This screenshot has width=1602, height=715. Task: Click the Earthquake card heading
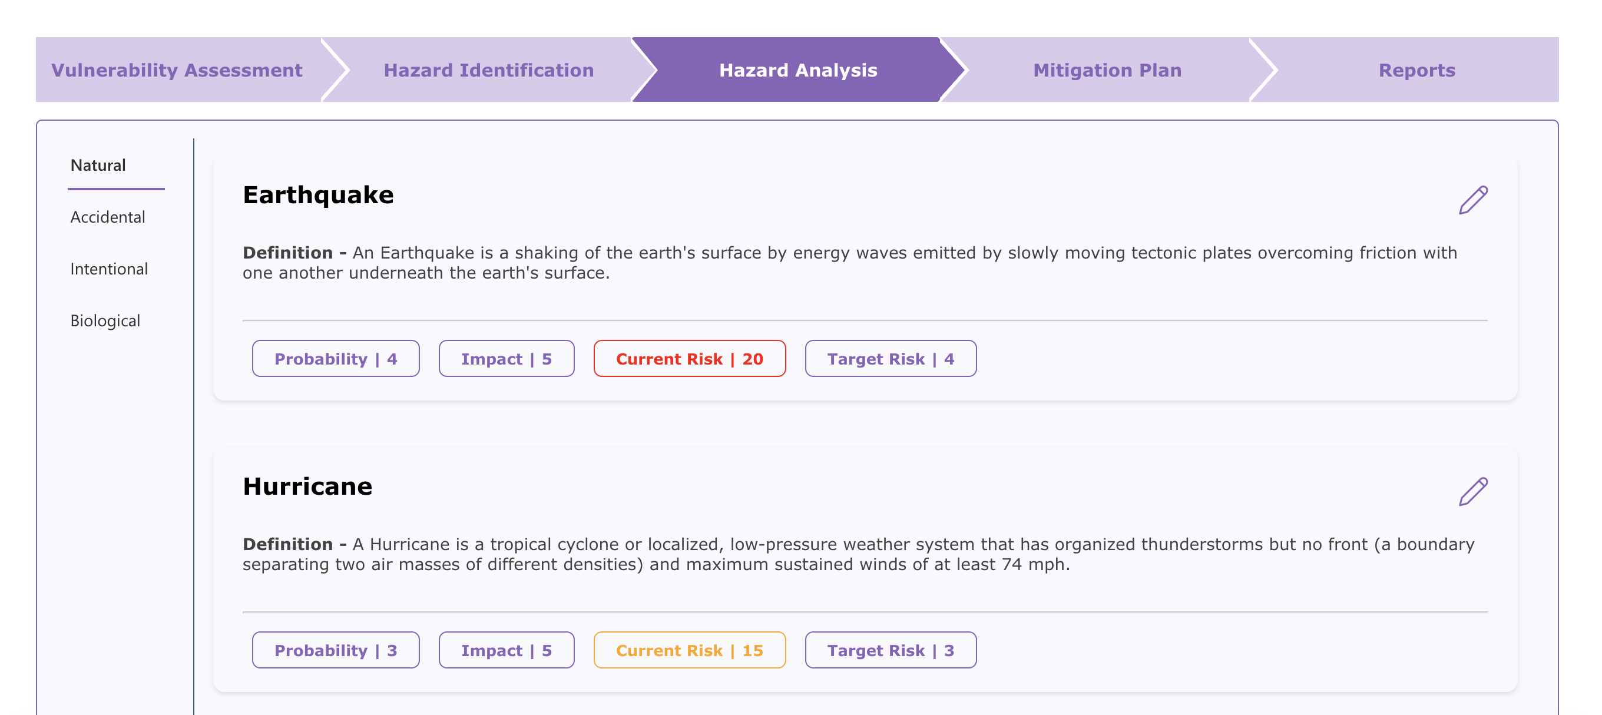318,195
